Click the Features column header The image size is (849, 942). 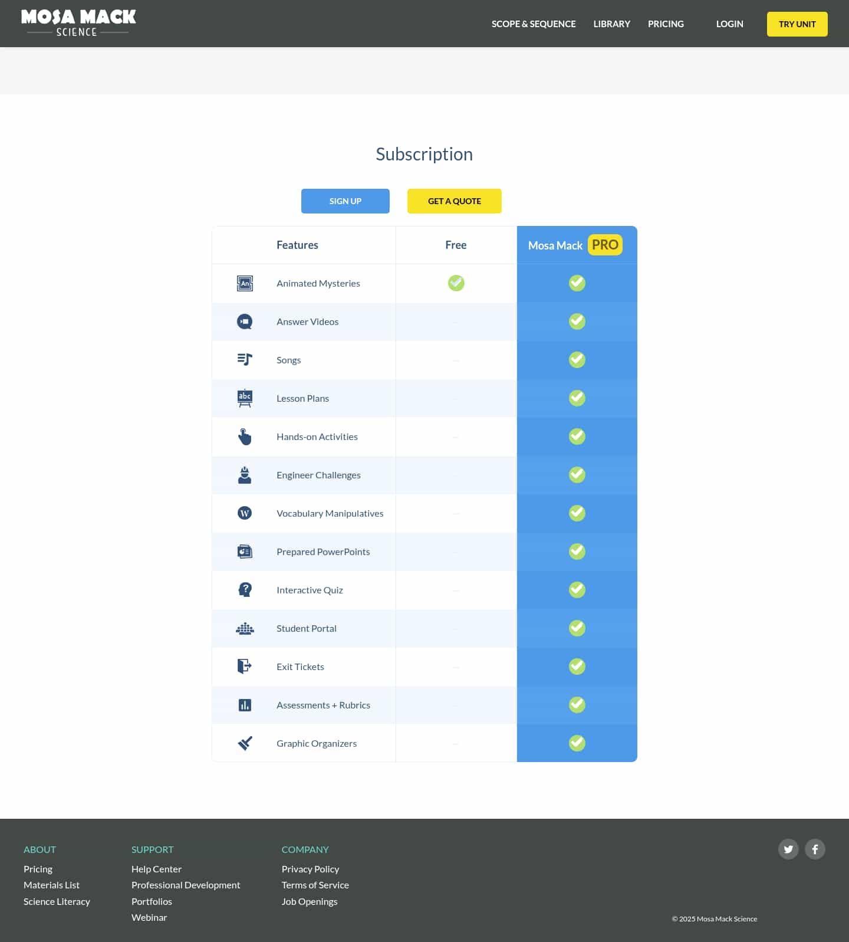click(297, 245)
